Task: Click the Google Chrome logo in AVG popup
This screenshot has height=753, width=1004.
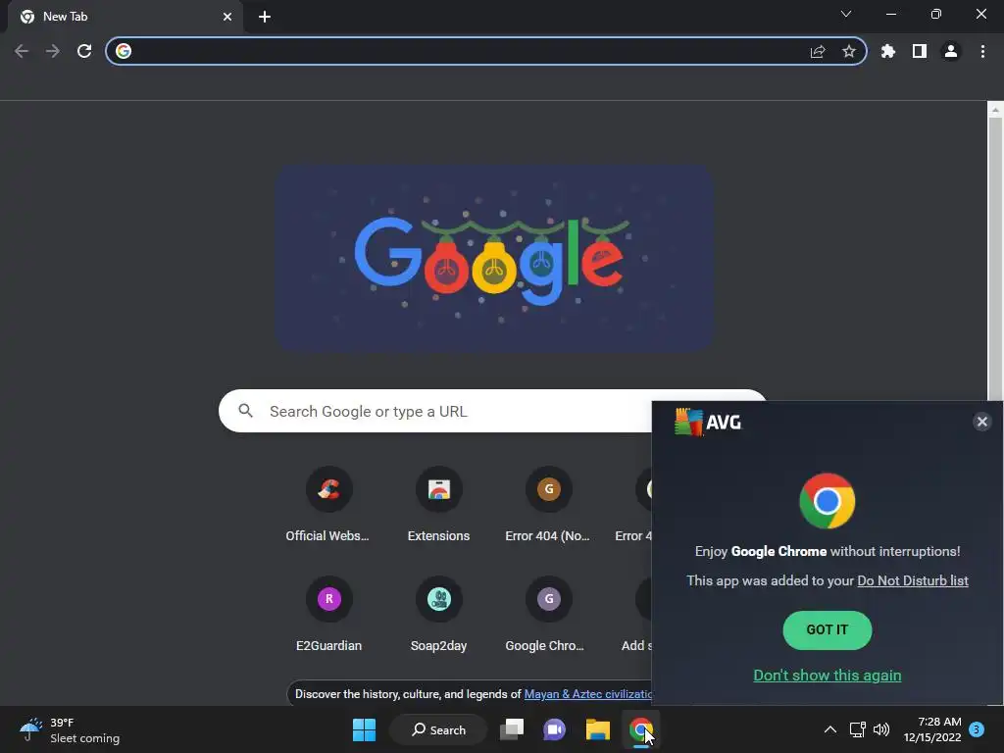Action: tap(827, 501)
